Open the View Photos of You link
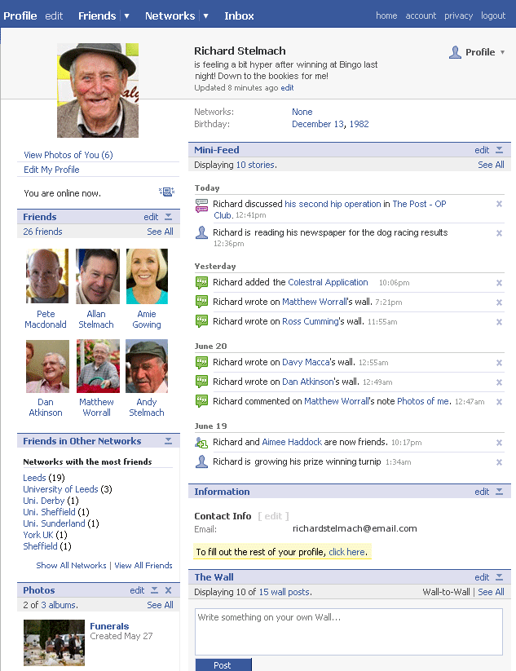This screenshot has height=671, width=516. pyautogui.click(x=68, y=155)
